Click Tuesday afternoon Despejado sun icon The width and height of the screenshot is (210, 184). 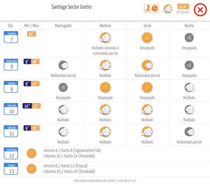[x=147, y=37]
